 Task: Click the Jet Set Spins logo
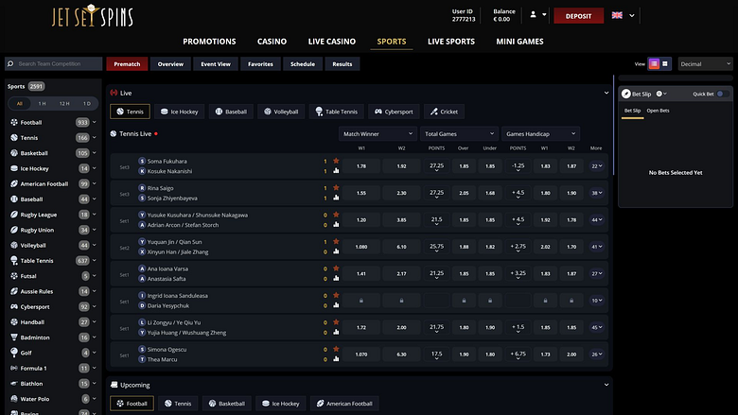[93, 16]
